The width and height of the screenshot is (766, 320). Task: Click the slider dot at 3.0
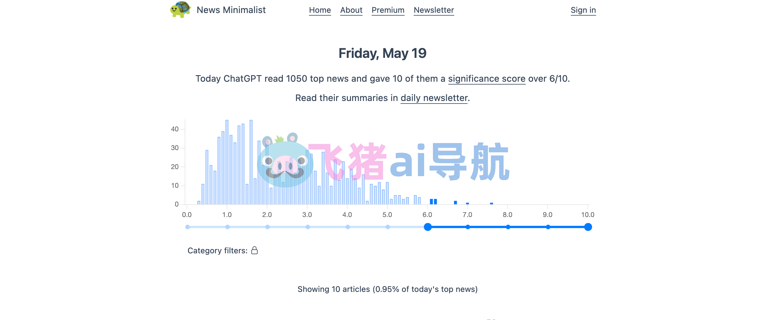308,227
